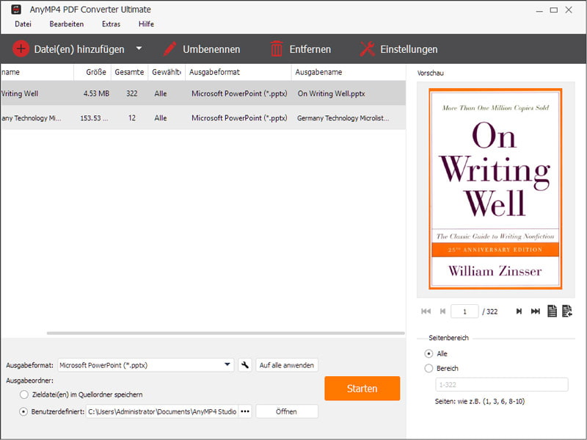587x440 pixels.
Task: Select the 'Bereich' page range option
Action: 429,368
